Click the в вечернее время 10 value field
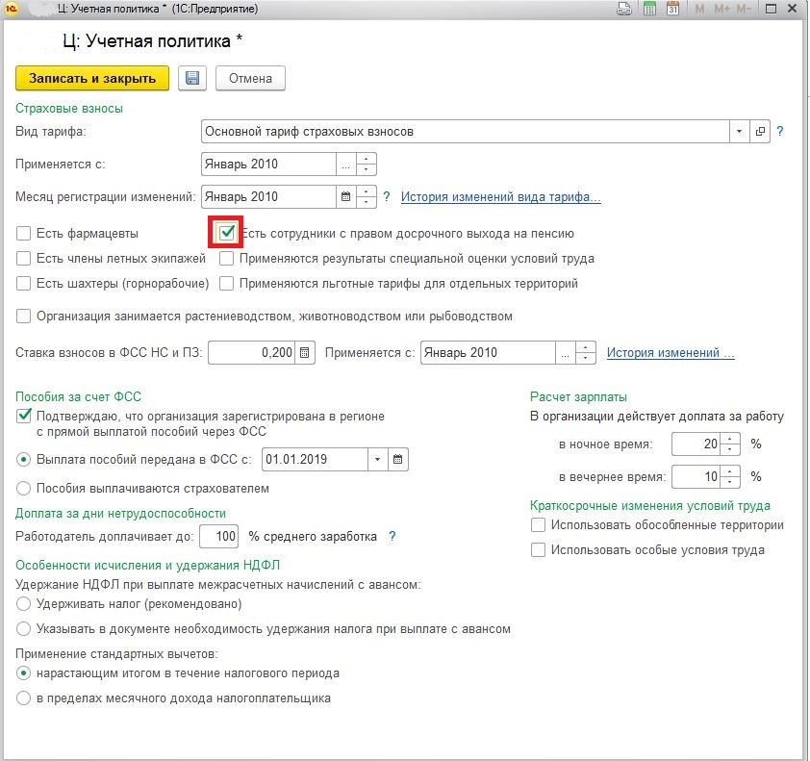Viewport: 810px width, 761px height. (696, 476)
